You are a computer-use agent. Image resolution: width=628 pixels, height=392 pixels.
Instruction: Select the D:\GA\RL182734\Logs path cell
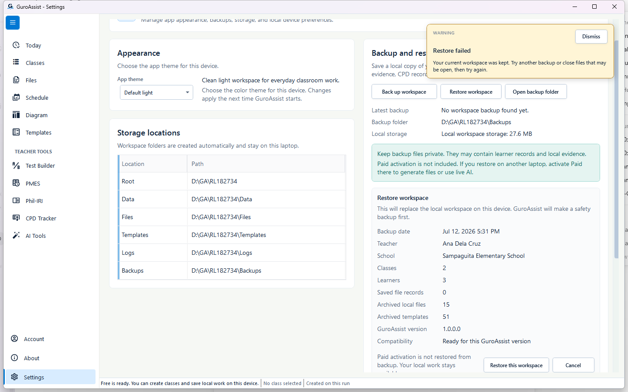[x=266, y=253]
